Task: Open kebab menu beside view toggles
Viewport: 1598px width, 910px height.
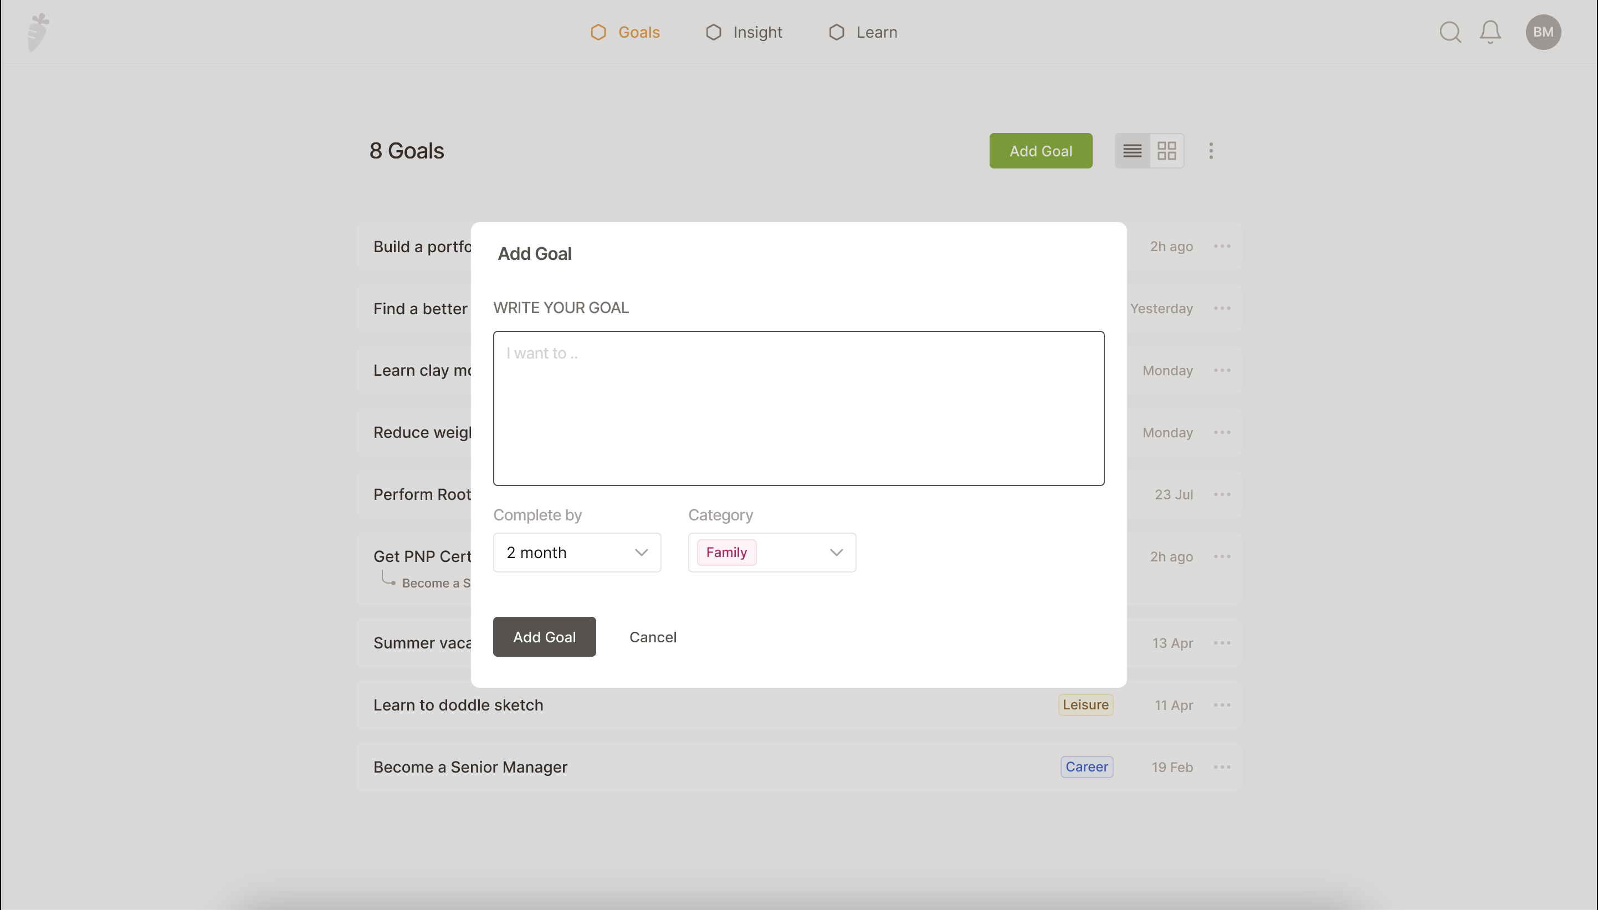Action: [1210, 151]
